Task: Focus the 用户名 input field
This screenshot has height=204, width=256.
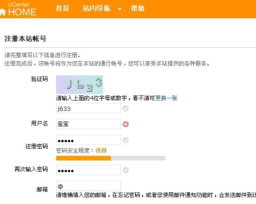Action: (x=88, y=124)
